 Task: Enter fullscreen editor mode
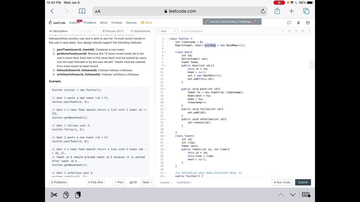coord(310,31)
